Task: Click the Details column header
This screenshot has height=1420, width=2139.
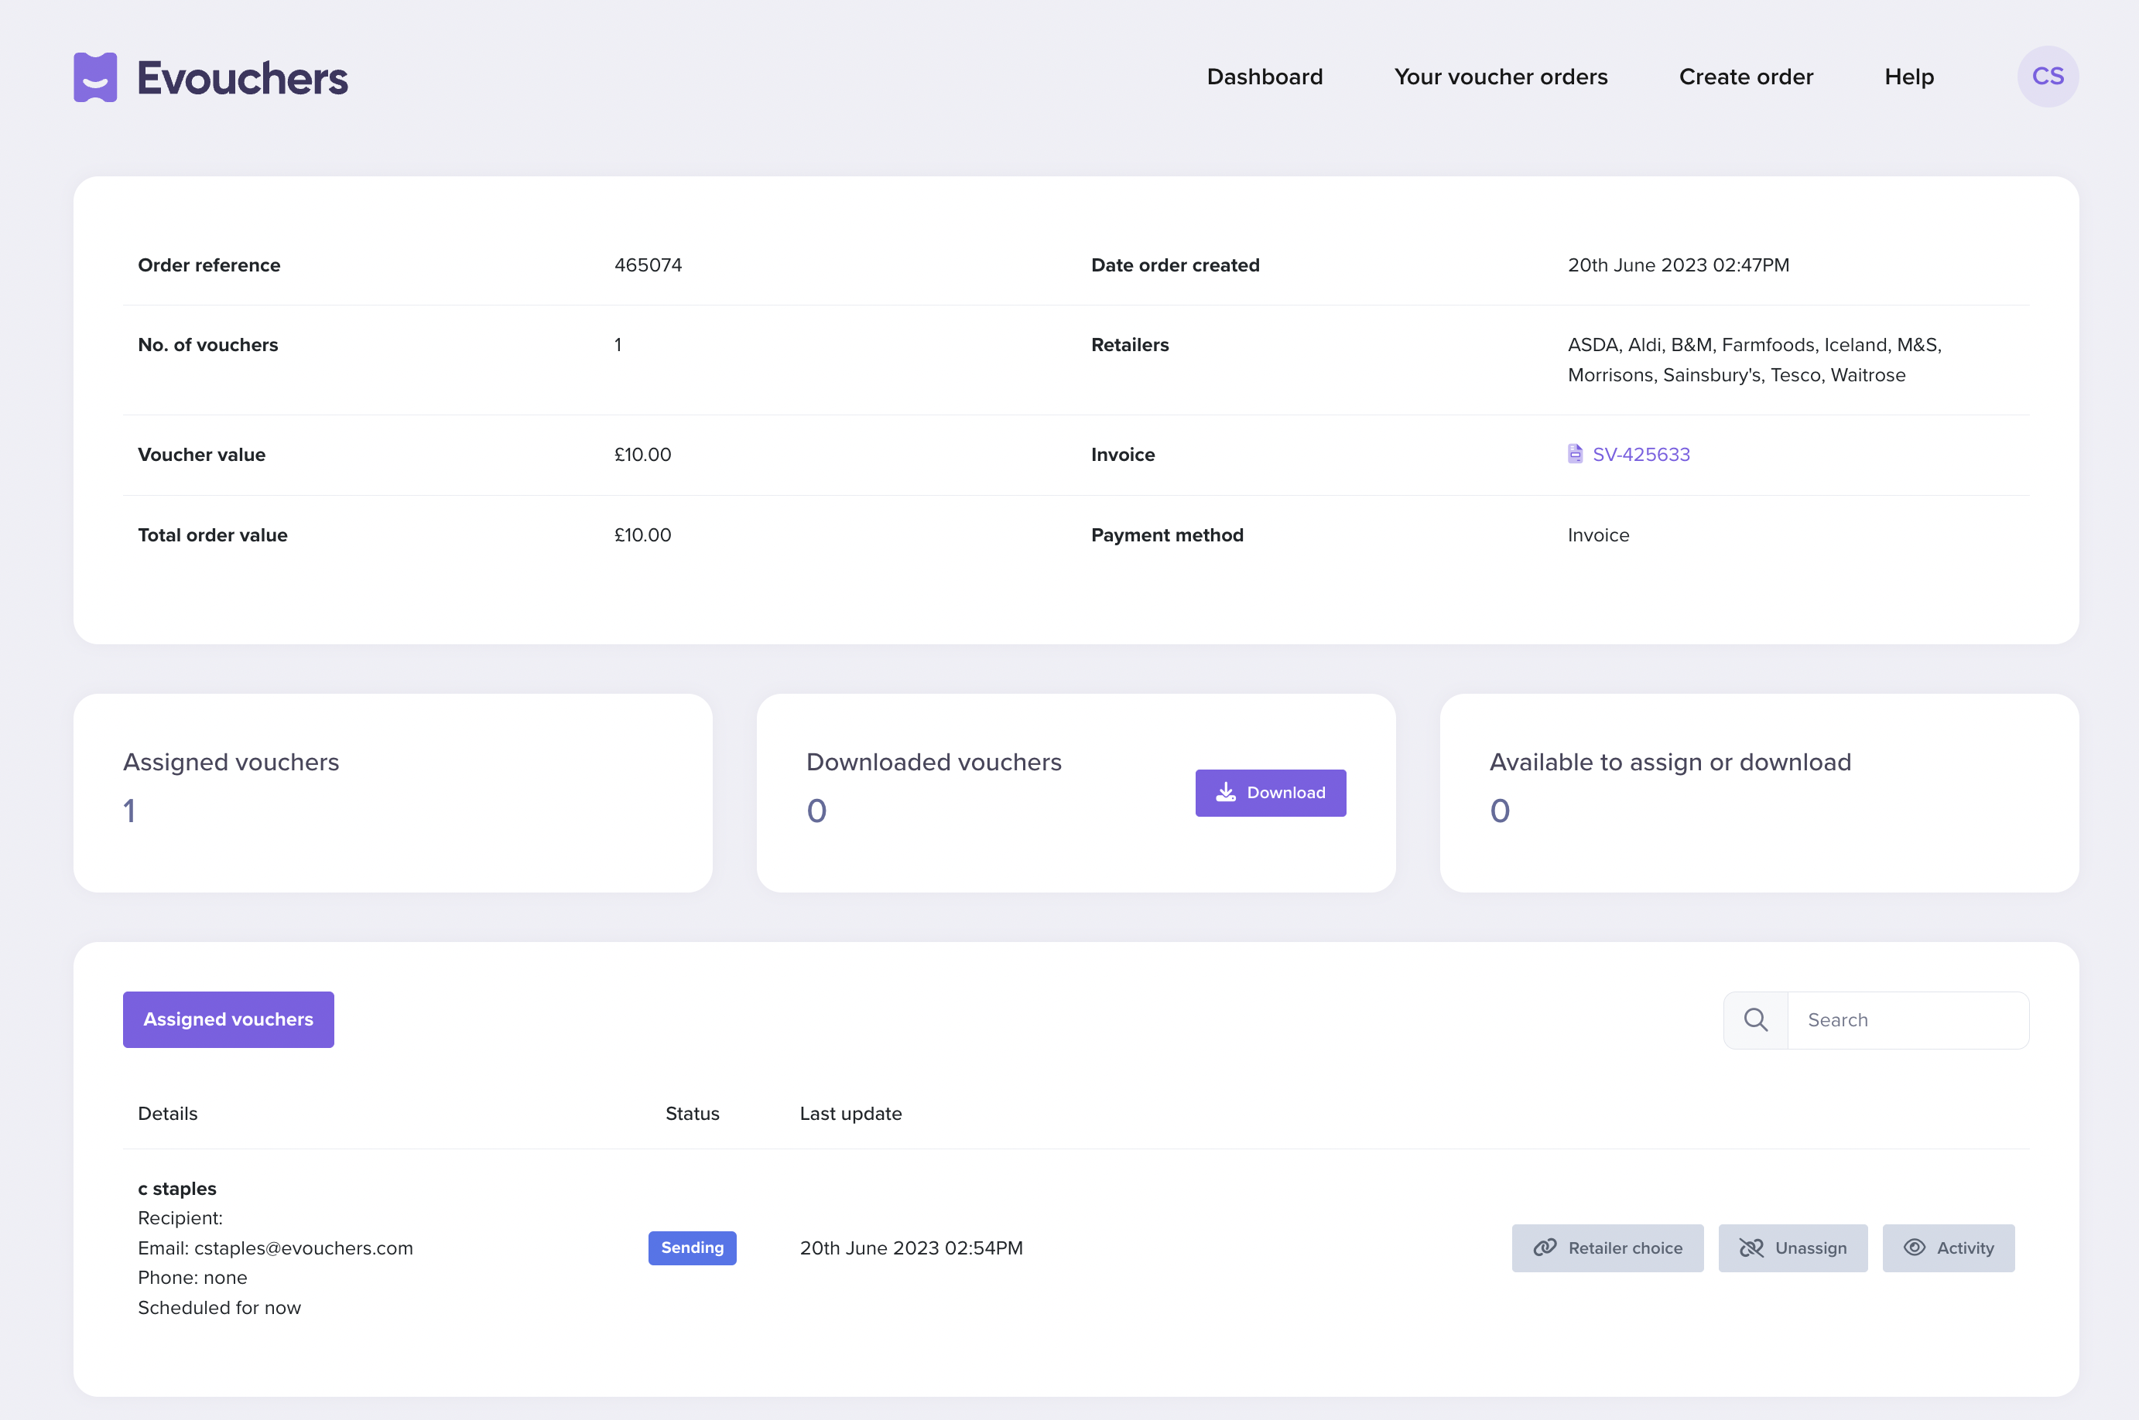Action: pos(168,1114)
